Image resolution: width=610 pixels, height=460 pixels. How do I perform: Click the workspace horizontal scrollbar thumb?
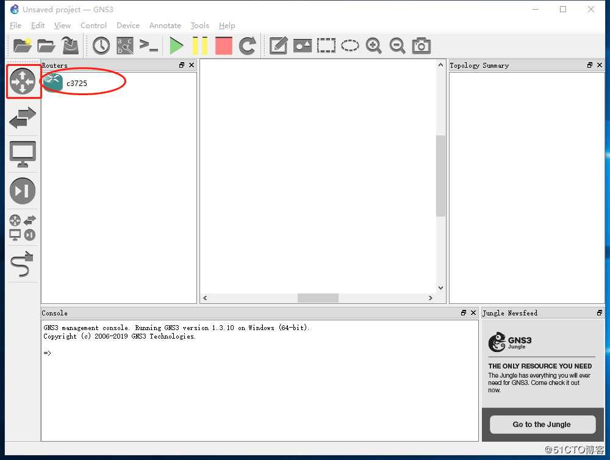pos(318,298)
